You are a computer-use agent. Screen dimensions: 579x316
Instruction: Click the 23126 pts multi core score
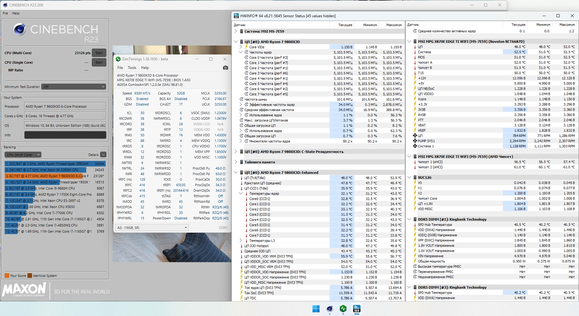point(83,53)
